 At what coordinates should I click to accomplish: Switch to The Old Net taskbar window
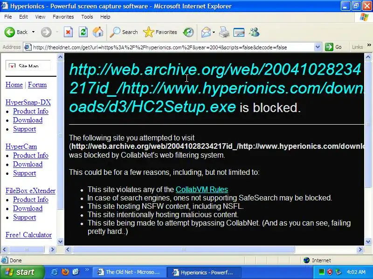[x=130, y=272]
